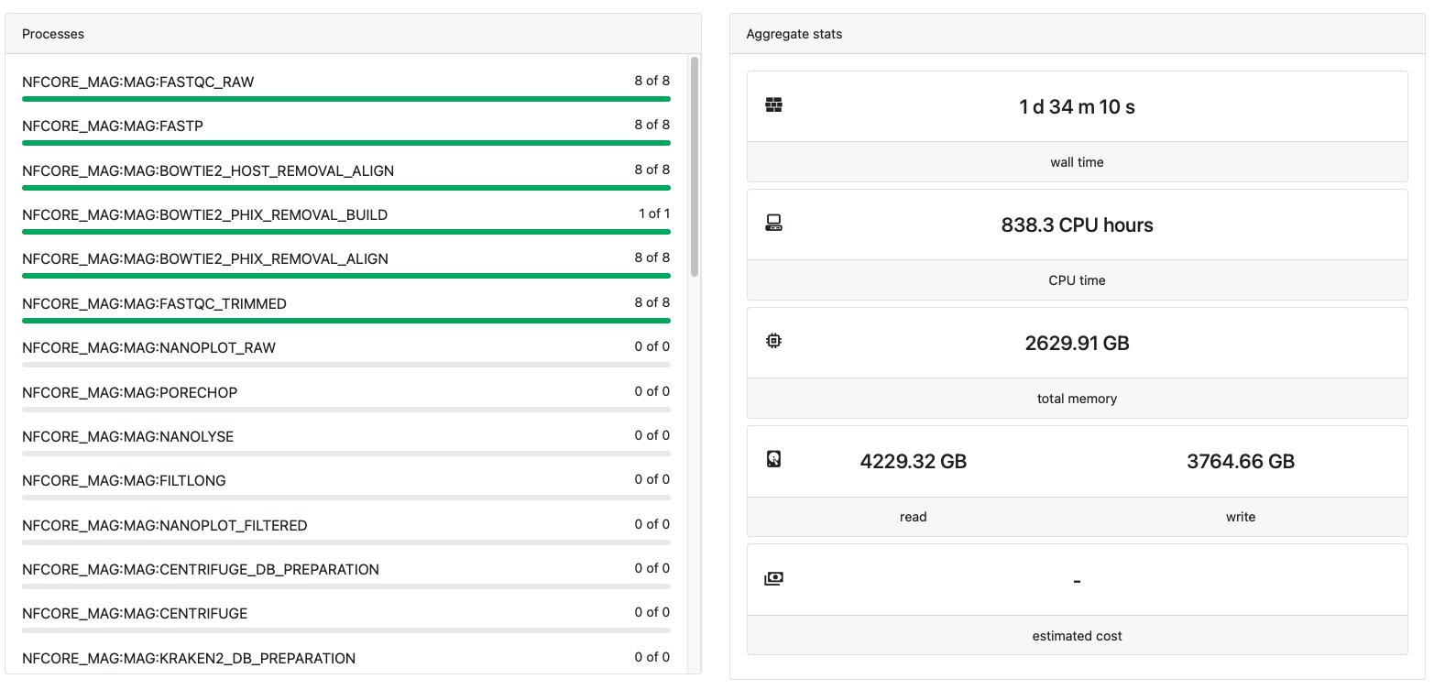Click the PORECHOP empty progress bar

point(346,409)
